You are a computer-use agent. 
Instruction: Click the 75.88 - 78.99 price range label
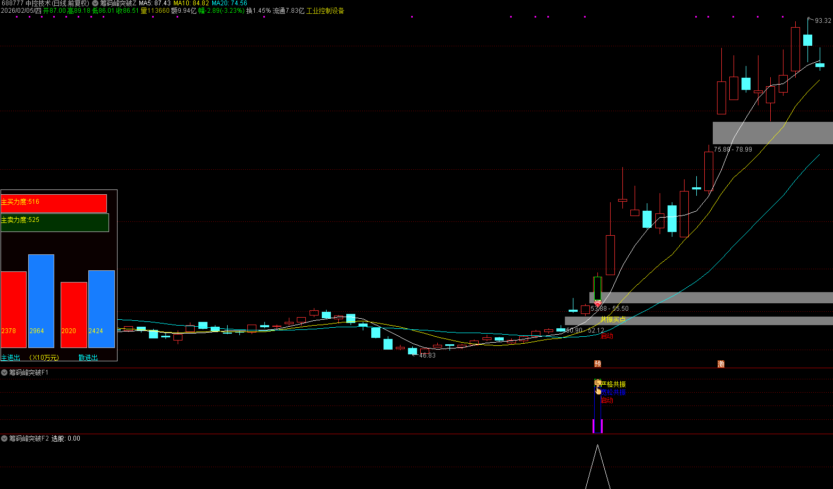[733, 150]
